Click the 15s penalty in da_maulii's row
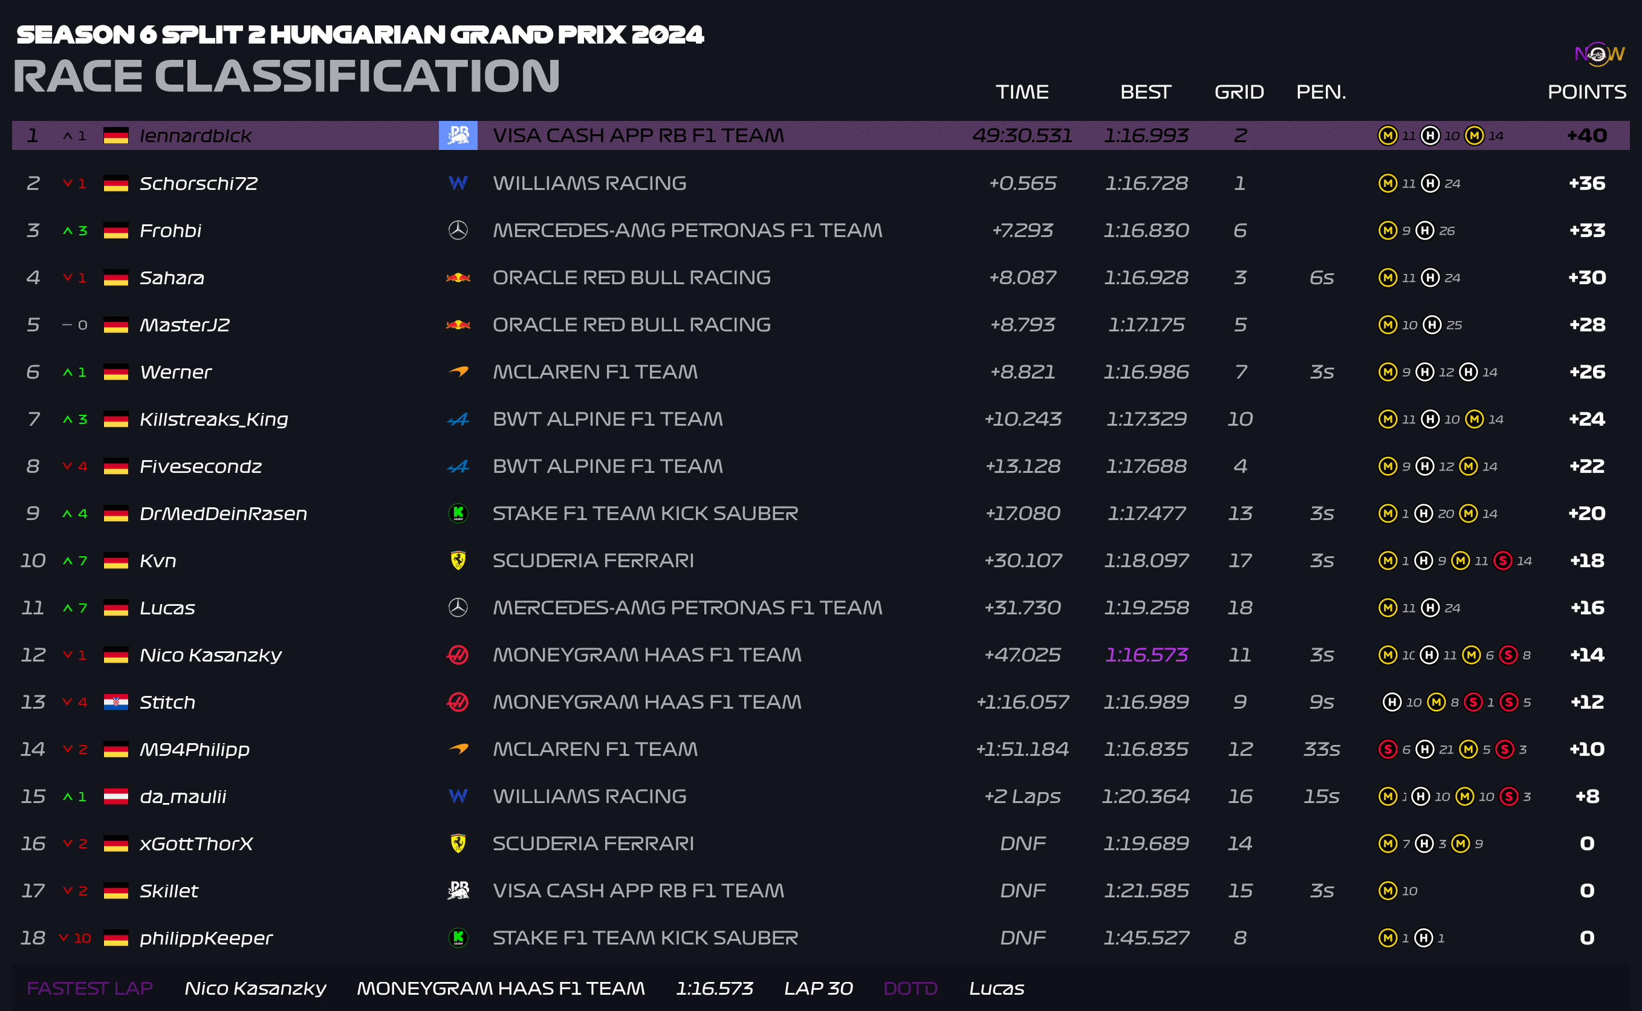The width and height of the screenshot is (1642, 1011). 1321,796
